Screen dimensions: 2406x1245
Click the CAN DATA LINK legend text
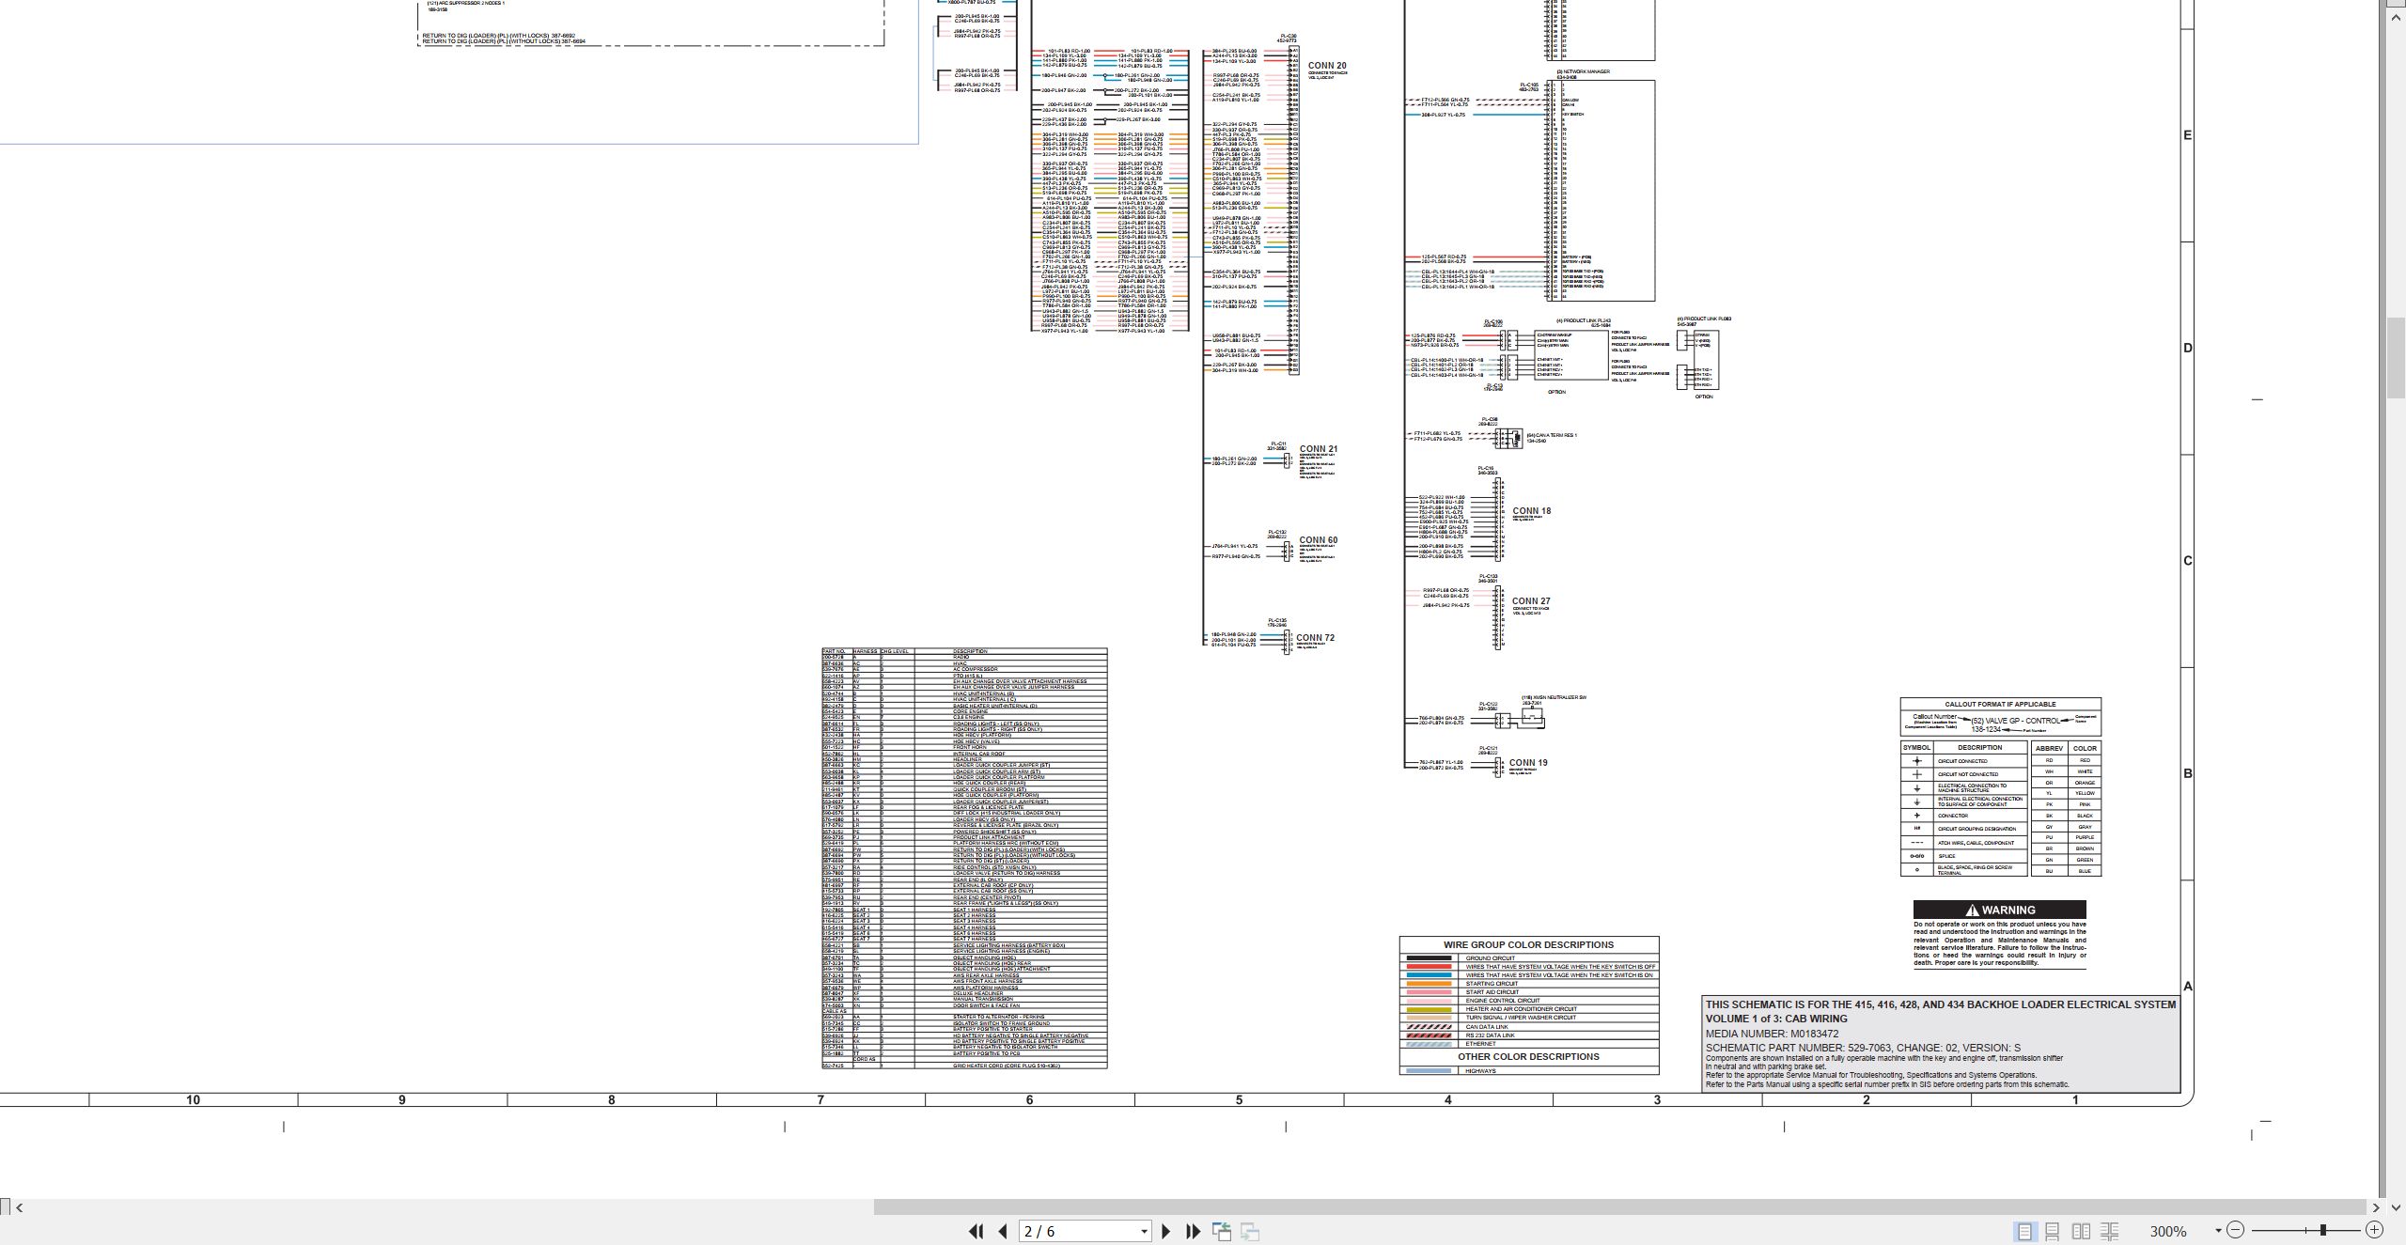(1486, 1027)
